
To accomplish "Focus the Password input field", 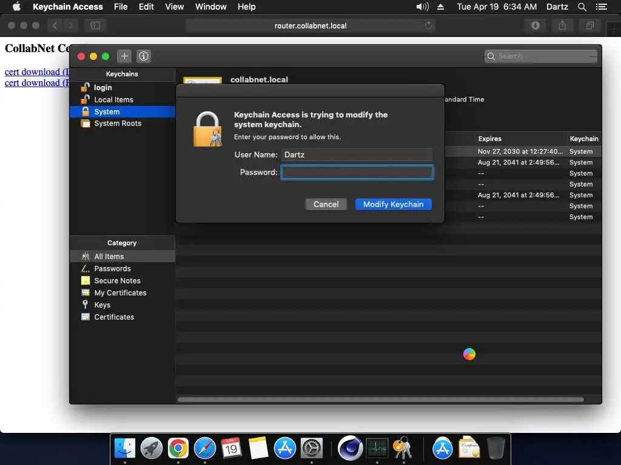I will 357,173.
